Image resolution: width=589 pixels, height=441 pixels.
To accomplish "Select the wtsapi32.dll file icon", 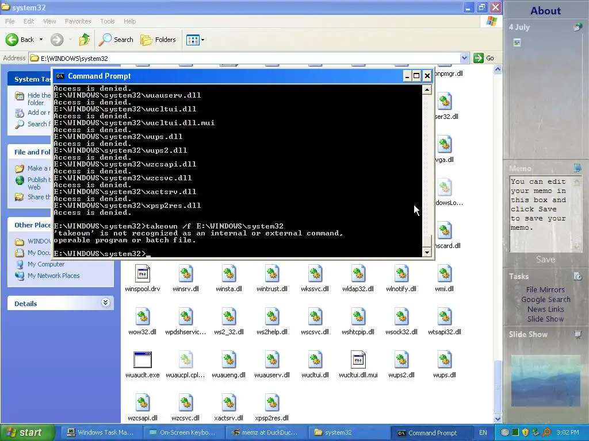I will [445, 317].
